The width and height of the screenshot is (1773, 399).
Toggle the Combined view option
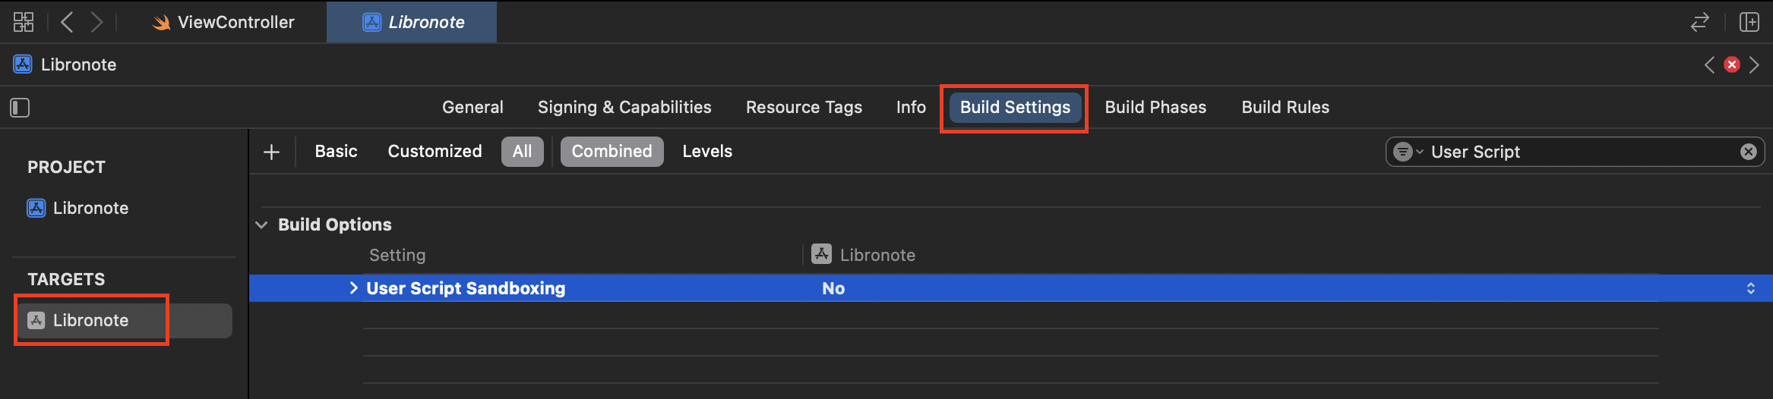pyautogui.click(x=612, y=152)
